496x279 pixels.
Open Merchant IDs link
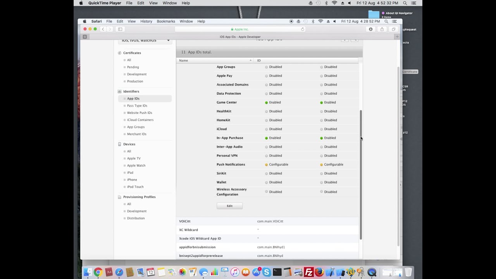(137, 134)
